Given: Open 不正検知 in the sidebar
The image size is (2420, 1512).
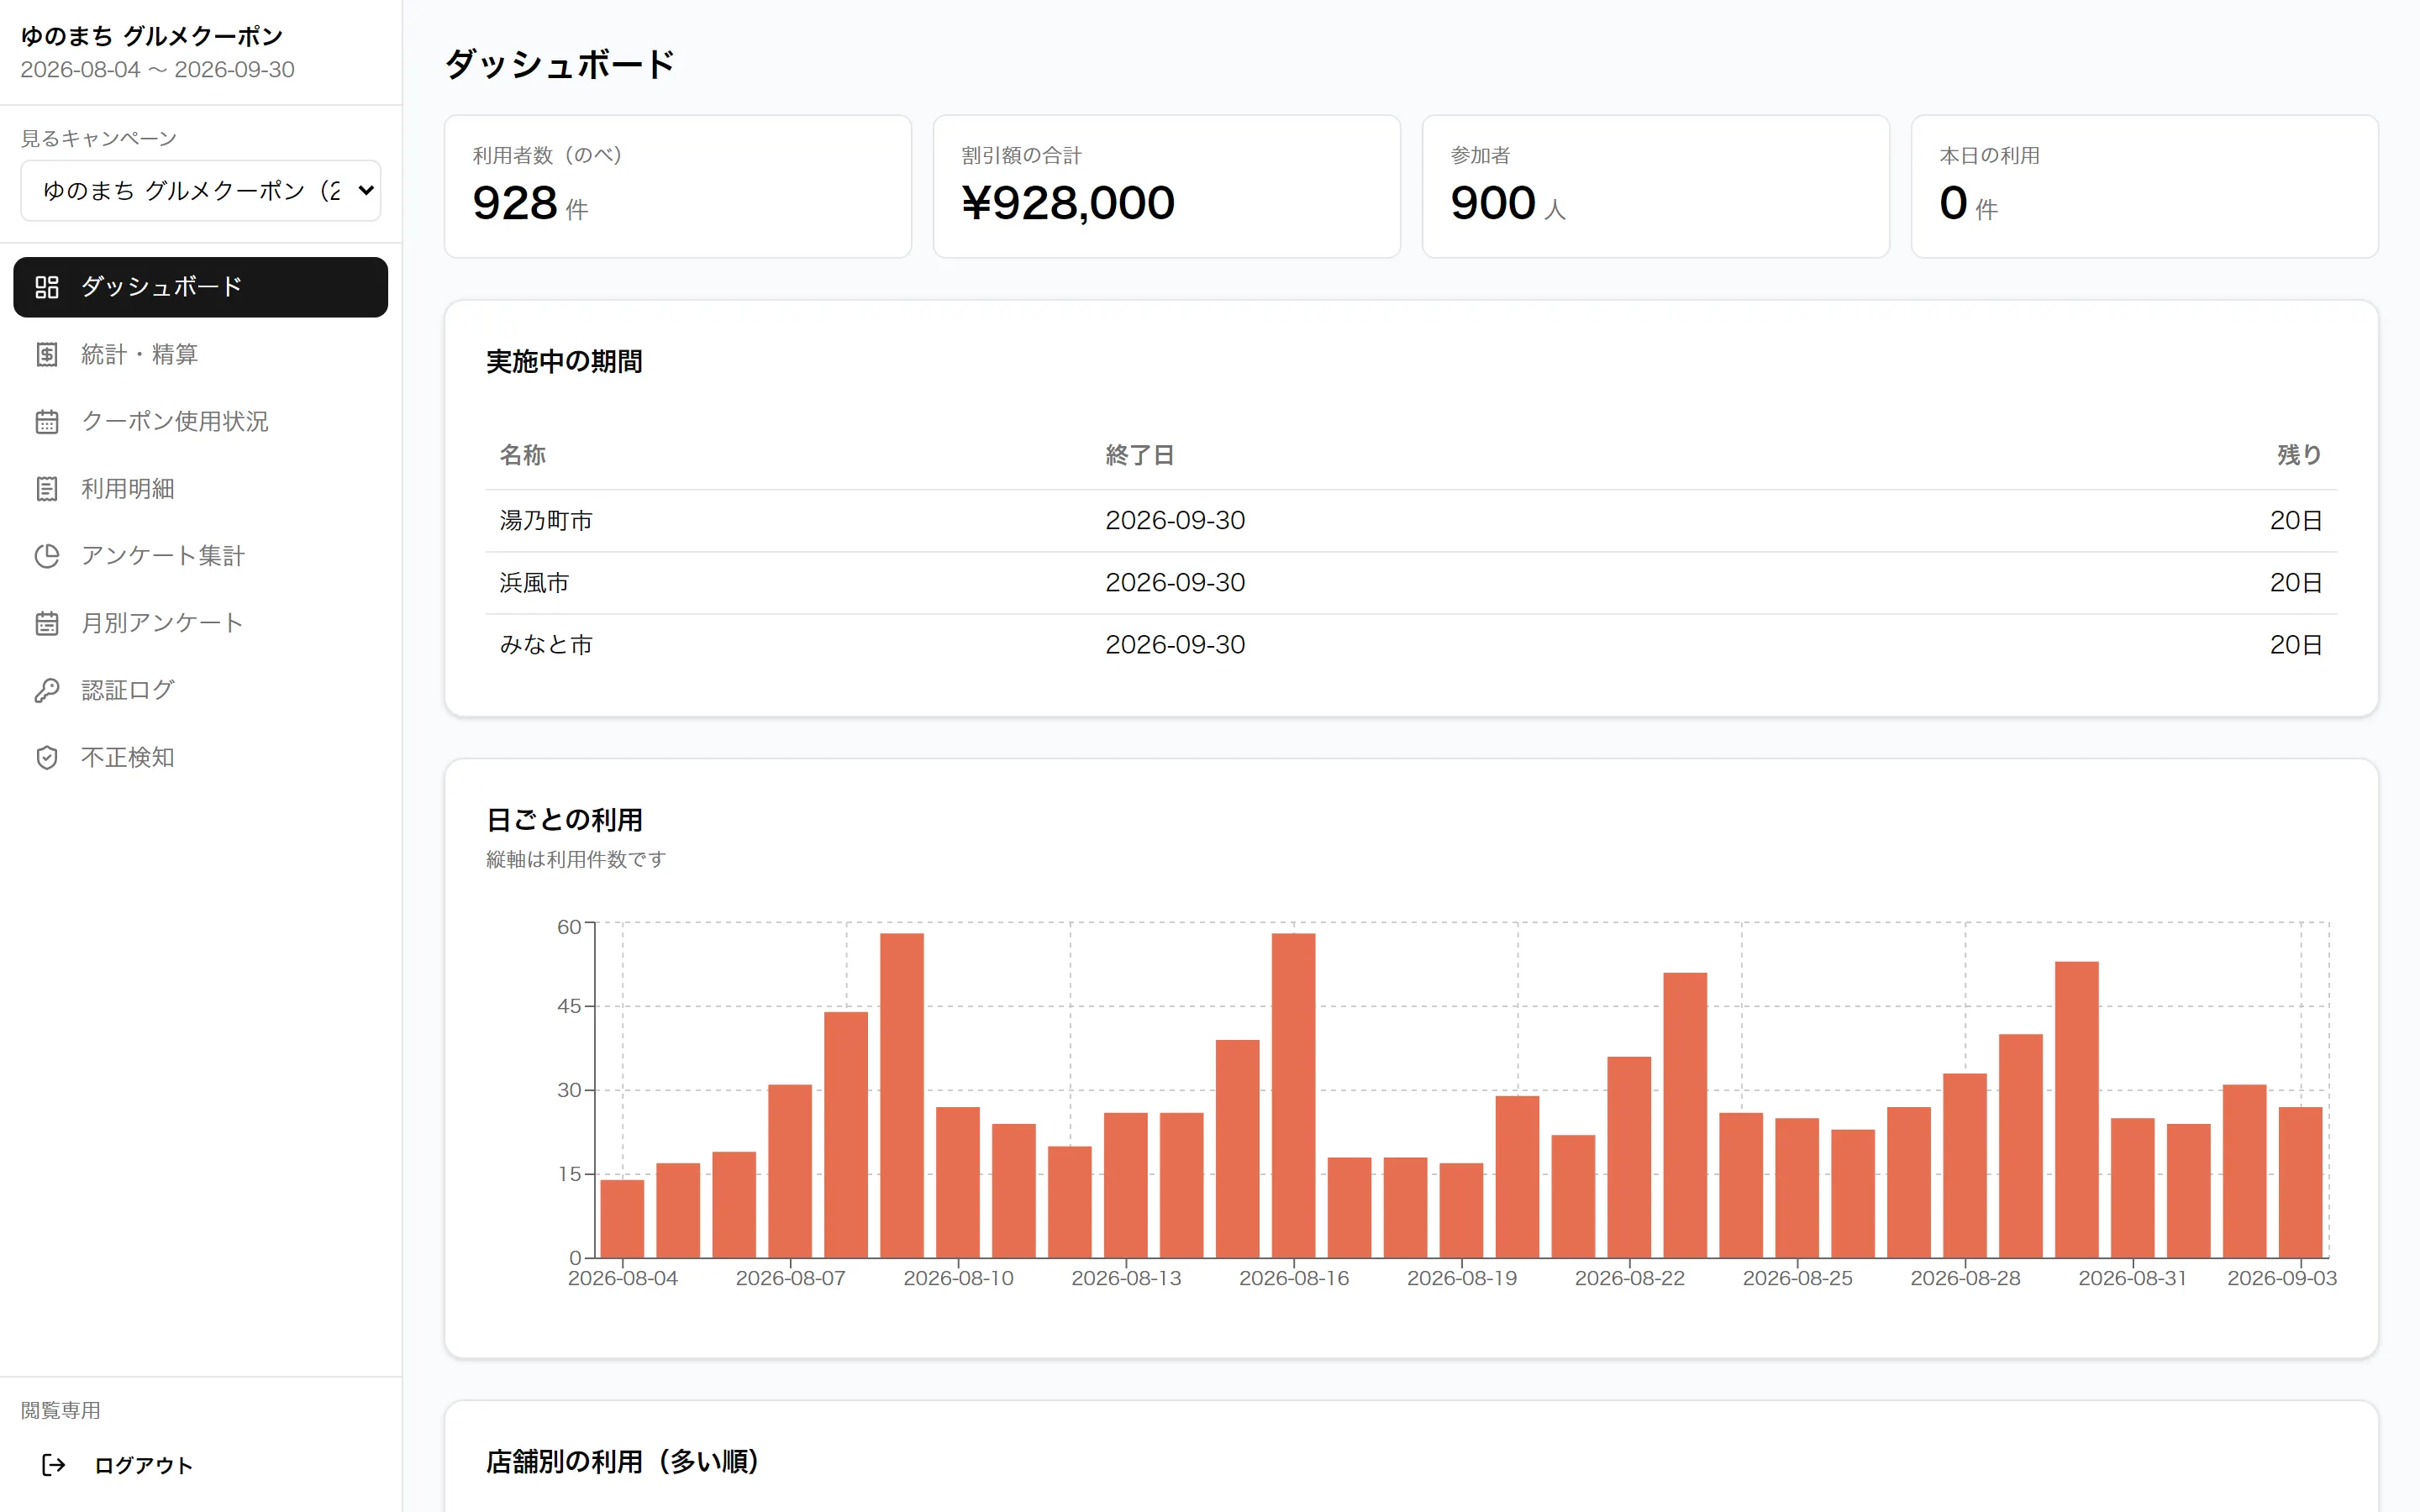Looking at the screenshot, I should (x=201, y=757).
